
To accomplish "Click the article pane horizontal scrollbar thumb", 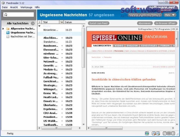I will [x=107, y=128].
